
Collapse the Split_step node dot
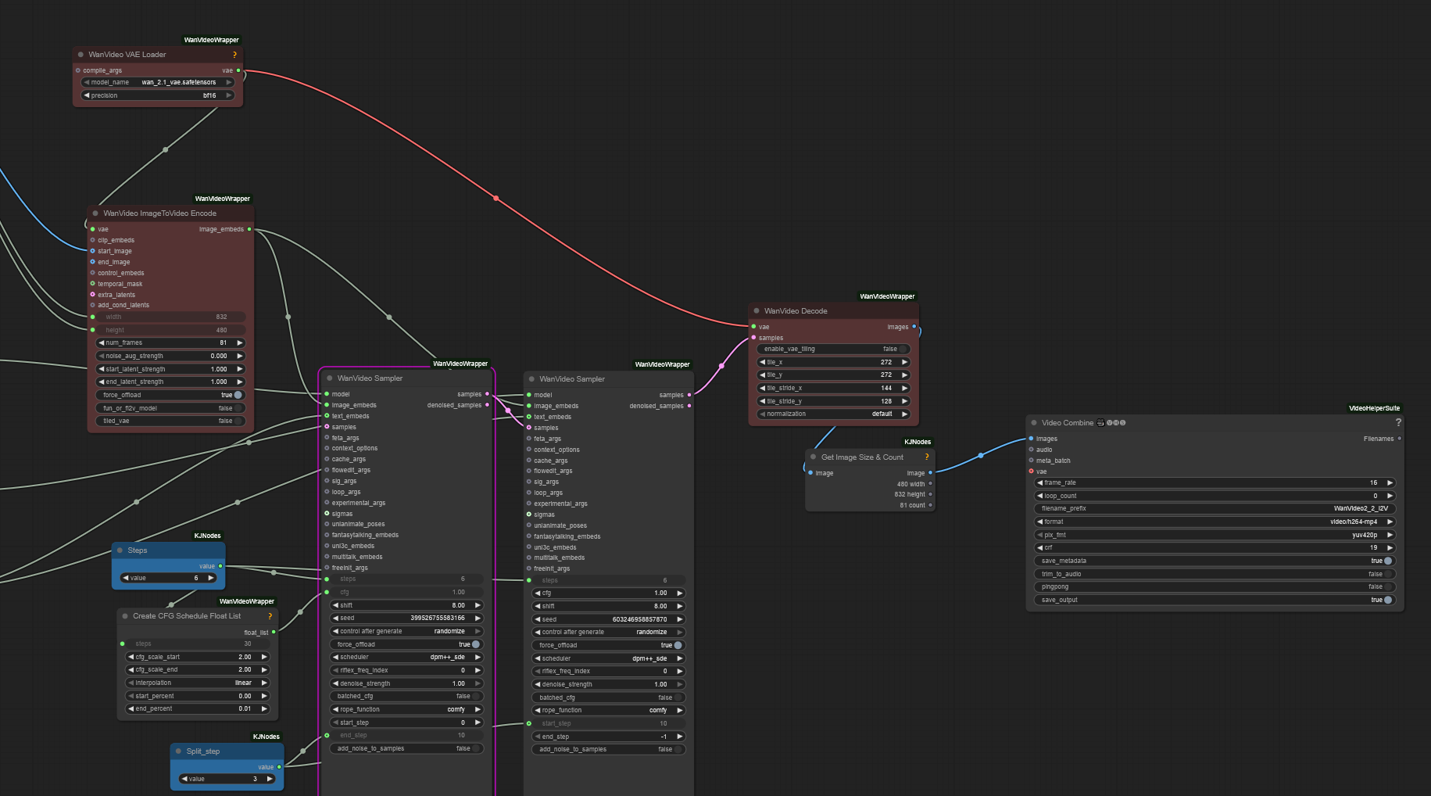178,751
